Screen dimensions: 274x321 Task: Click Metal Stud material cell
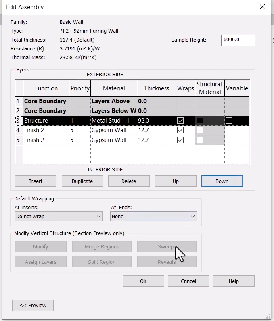coord(114,121)
